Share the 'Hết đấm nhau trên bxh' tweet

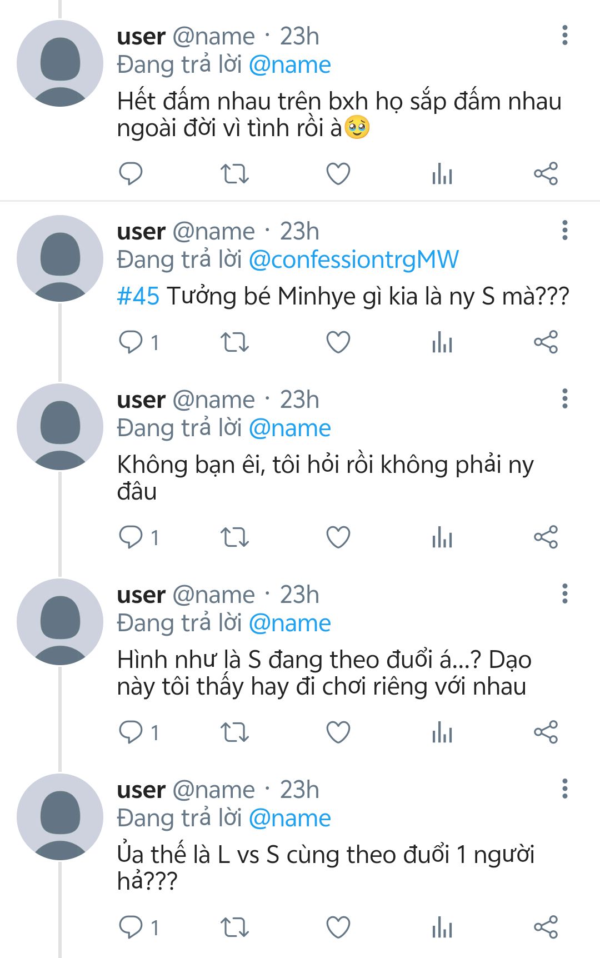click(x=546, y=174)
